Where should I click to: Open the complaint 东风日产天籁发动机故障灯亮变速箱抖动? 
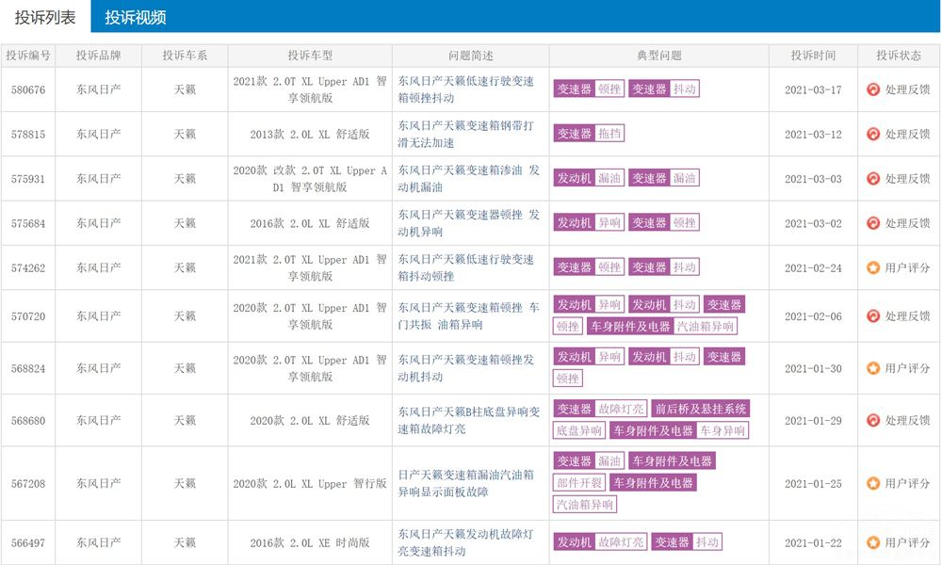pyautogui.click(x=466, y=542)
